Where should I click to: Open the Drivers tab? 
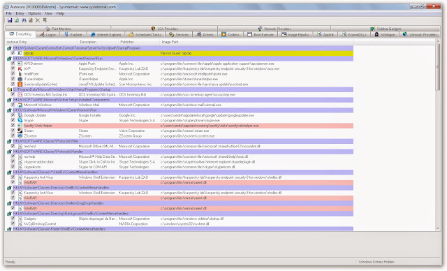point(205,34)
